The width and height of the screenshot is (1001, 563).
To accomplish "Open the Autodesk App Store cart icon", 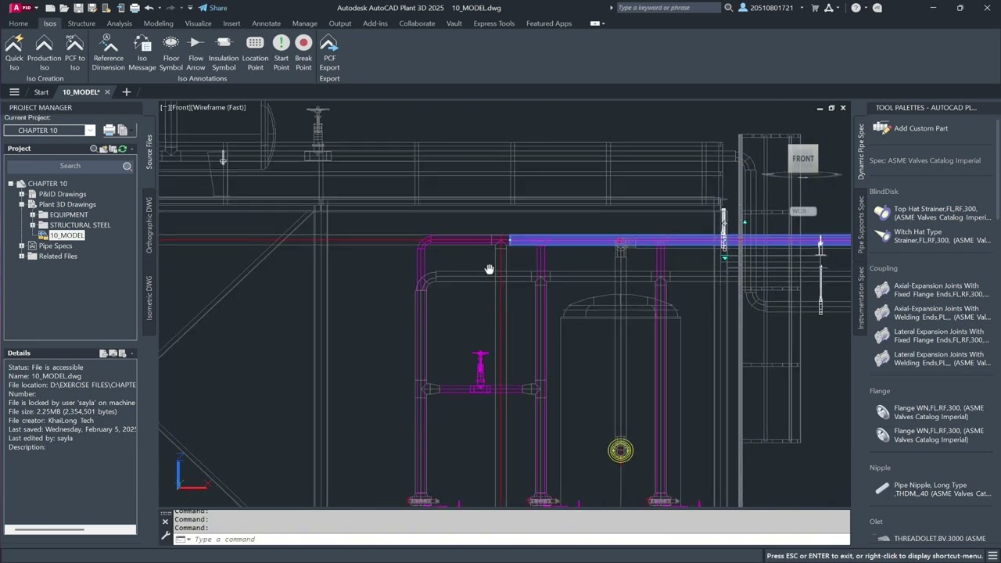I will point(816,8).
